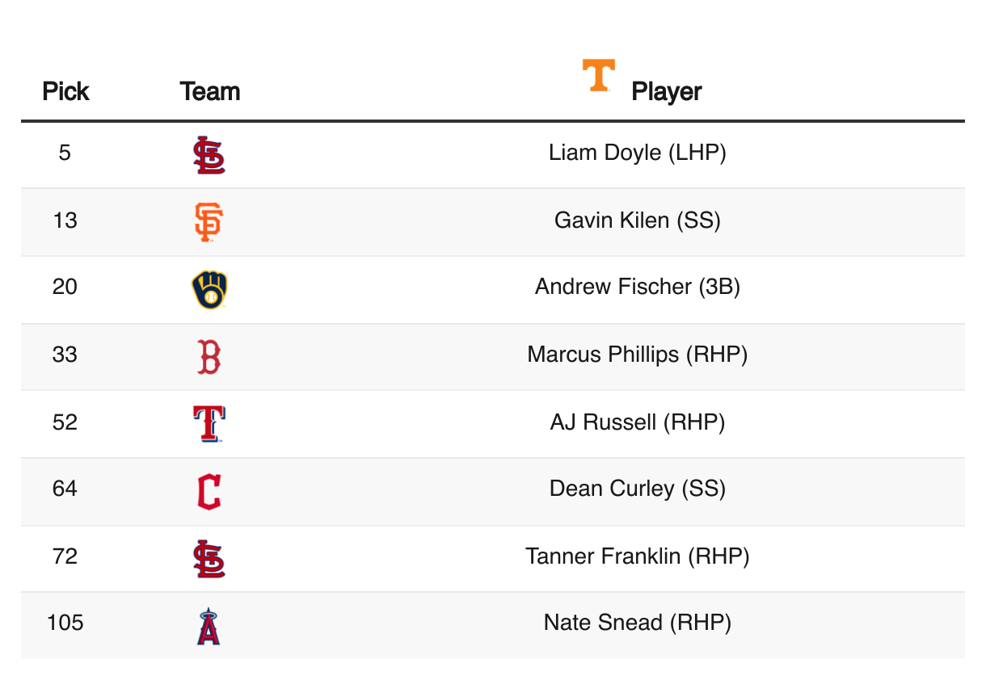Viewport: 986px width, 680px height.
Task: Click the San Francisco Giants logo
Action: point(209,222)
